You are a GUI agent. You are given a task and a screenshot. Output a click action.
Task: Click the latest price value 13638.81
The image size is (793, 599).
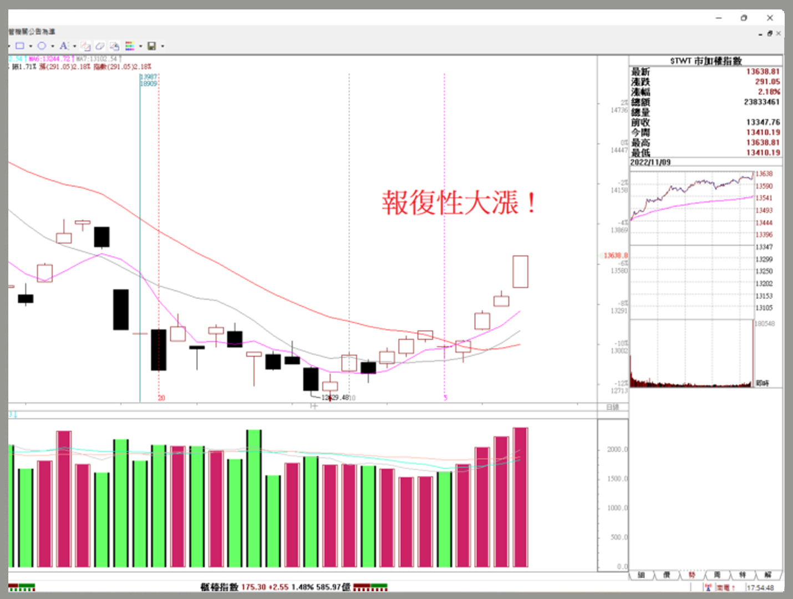762,72
